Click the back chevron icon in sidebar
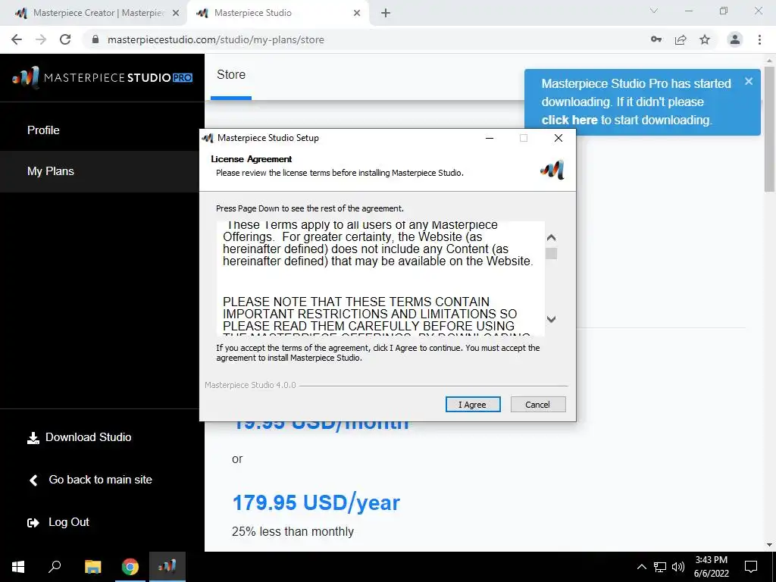Viewport: 776px width, 582px height. click(33, 480)
